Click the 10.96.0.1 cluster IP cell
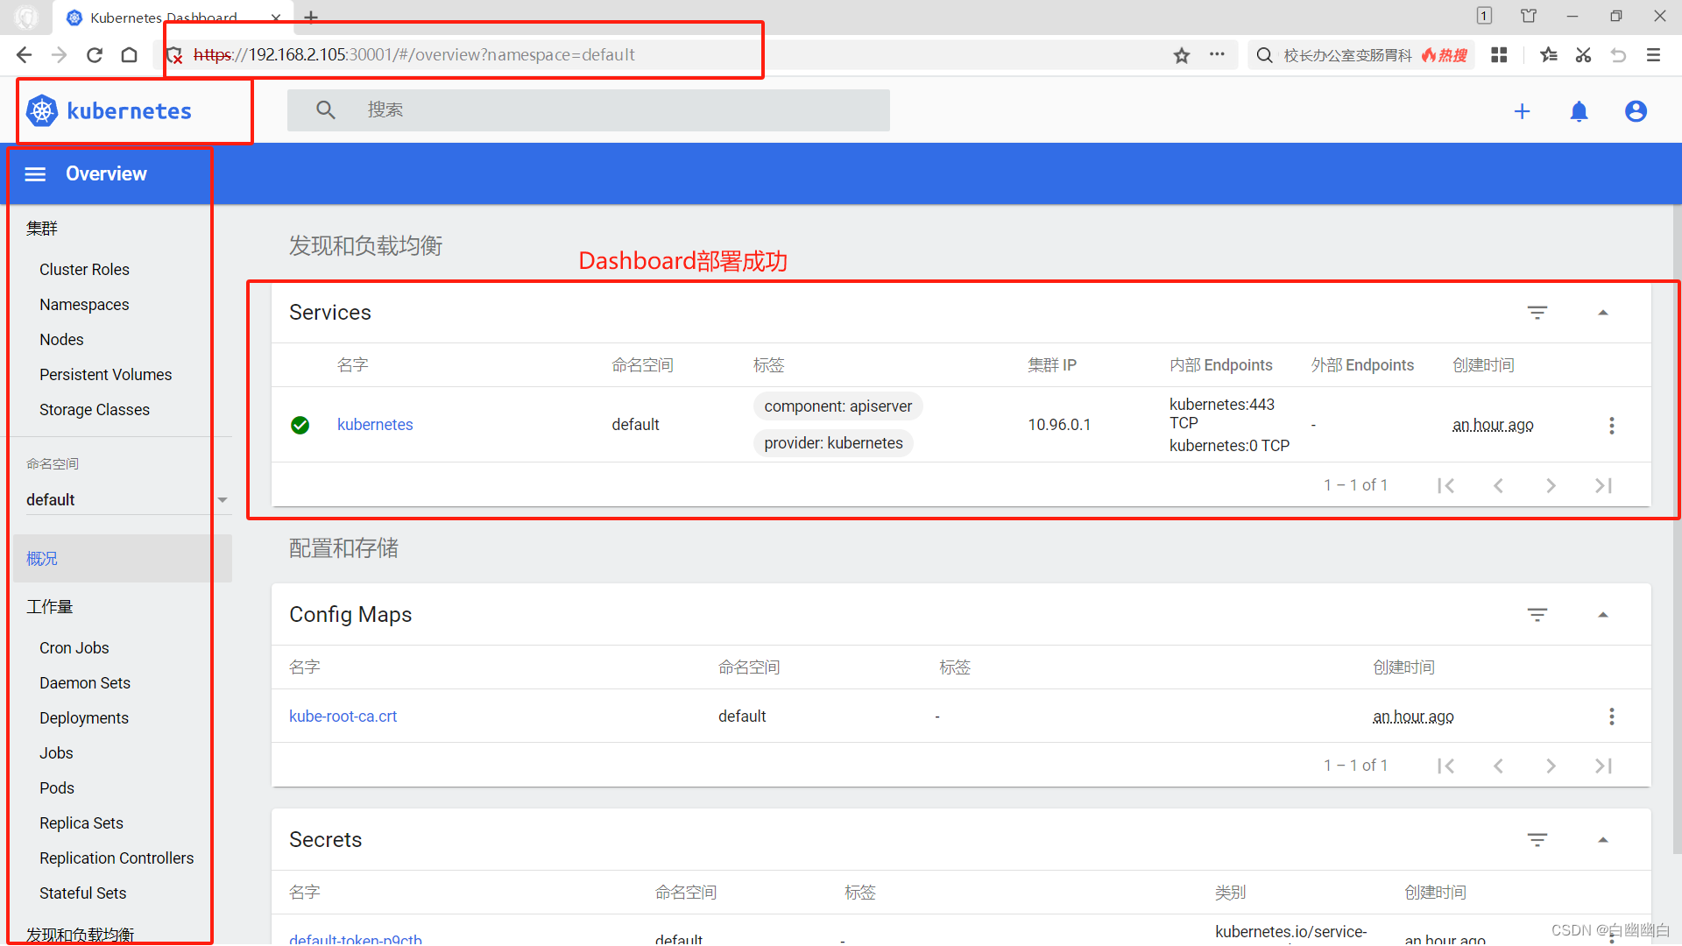This screenshot has height=946, width=1682. point(1059,425)
